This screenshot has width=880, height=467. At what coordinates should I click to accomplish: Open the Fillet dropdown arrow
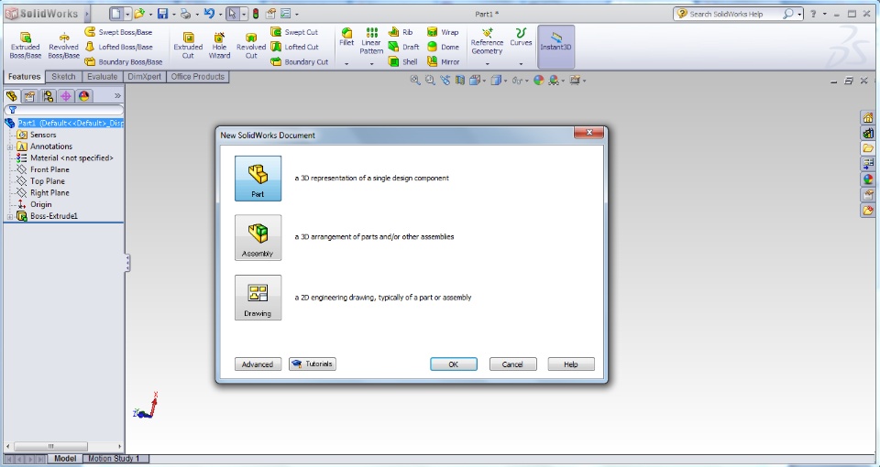point(346,64)
